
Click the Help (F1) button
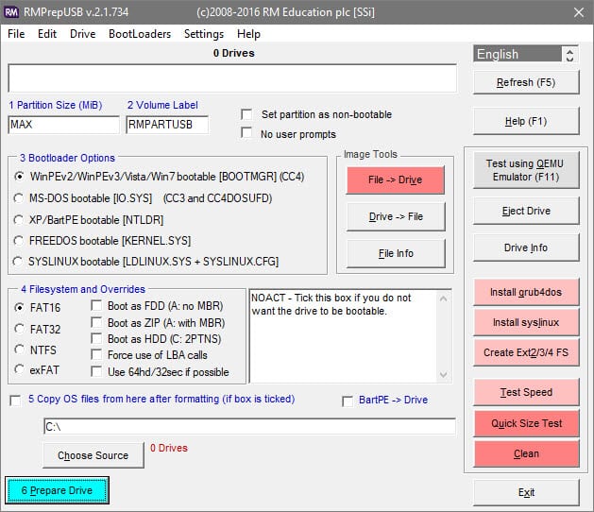point(526,121)
